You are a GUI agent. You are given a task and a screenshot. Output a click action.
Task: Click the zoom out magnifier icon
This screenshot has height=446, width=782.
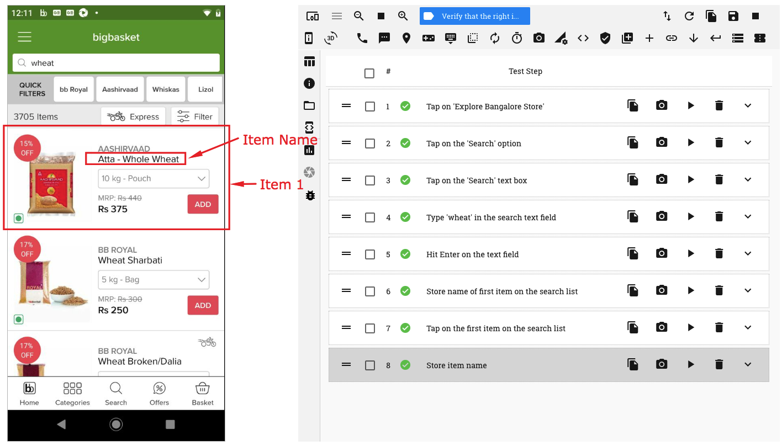pyautogui.click(x=359, y=16)
